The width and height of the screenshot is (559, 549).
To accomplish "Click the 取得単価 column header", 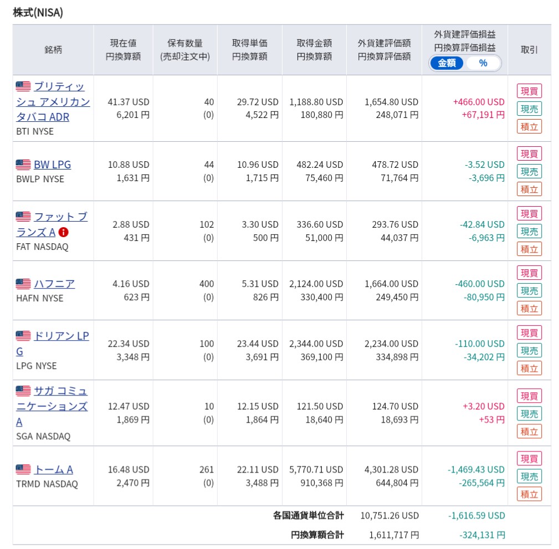I will 249,49.
